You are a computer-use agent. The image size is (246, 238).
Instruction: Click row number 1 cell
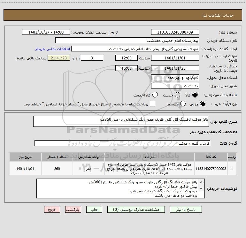pyautogui.click(x=232, y=169)
